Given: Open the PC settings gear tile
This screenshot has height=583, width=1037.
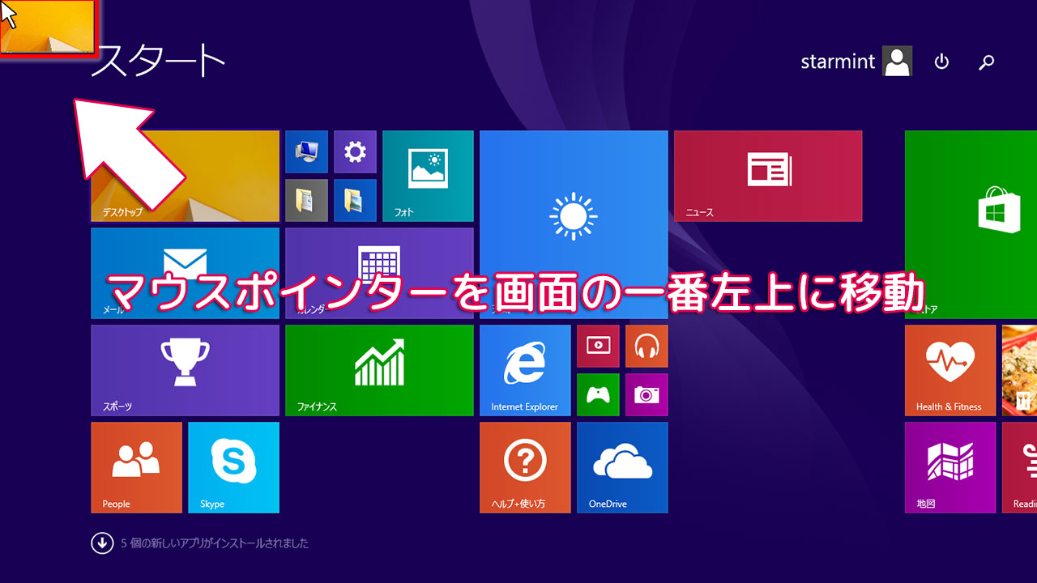Looking at the screenshot, I should tap(355, 151).
